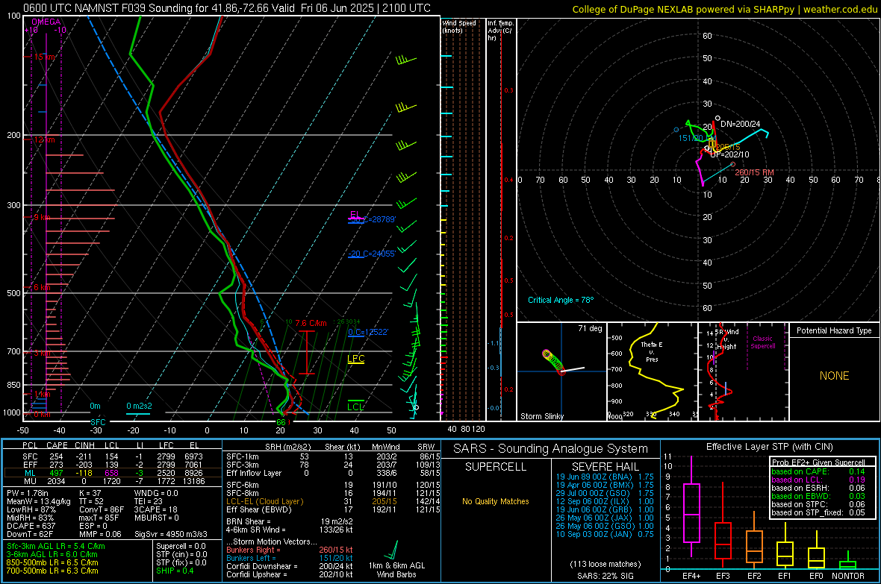The height and width of the screenshot is (584, 881).
Task: Click the MeanW = 13.4g/kg value
Action: pos(38,501)
